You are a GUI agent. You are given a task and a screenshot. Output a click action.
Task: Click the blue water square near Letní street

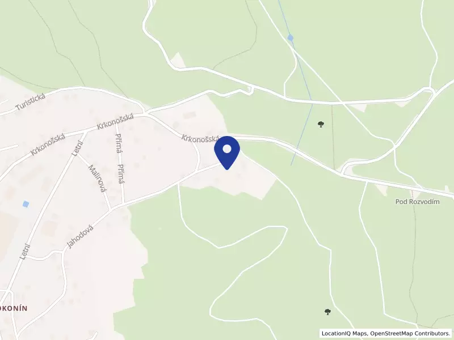coord(26,204)
